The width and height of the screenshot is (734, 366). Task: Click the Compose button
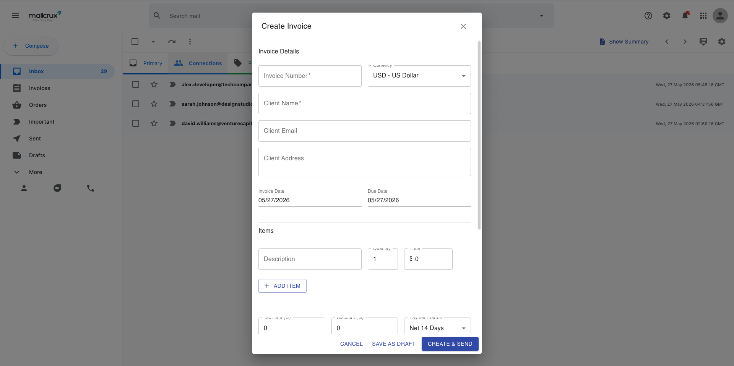coord(31,46)
